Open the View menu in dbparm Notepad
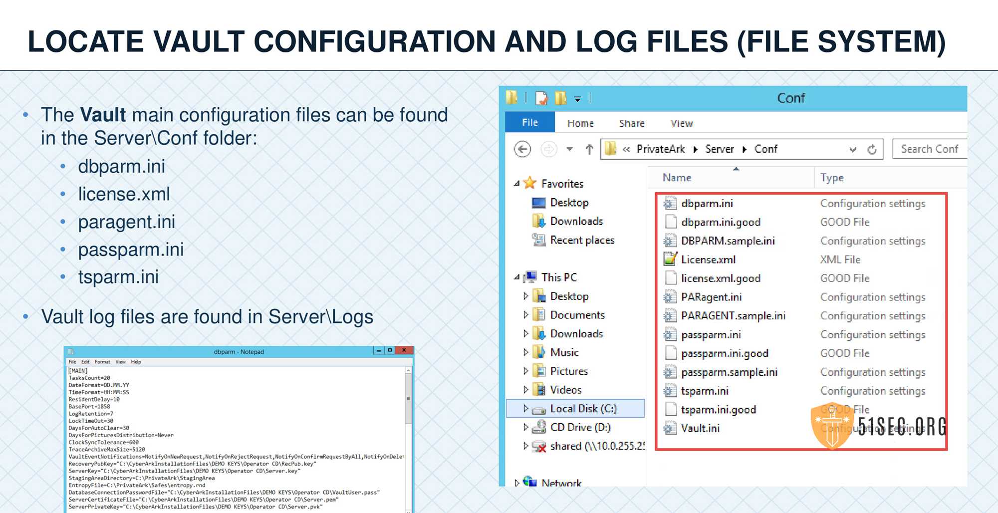Viewport: 998px width, 513px height. 121,362
